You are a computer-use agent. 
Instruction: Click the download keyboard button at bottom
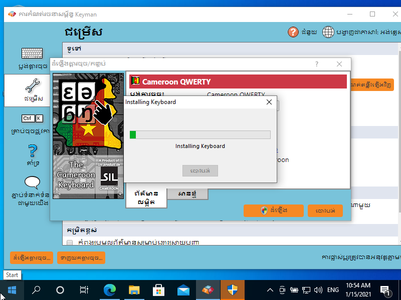[x=81, y=258]
